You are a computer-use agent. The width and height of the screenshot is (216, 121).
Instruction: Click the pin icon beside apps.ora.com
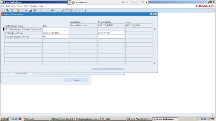click(70, 2)
